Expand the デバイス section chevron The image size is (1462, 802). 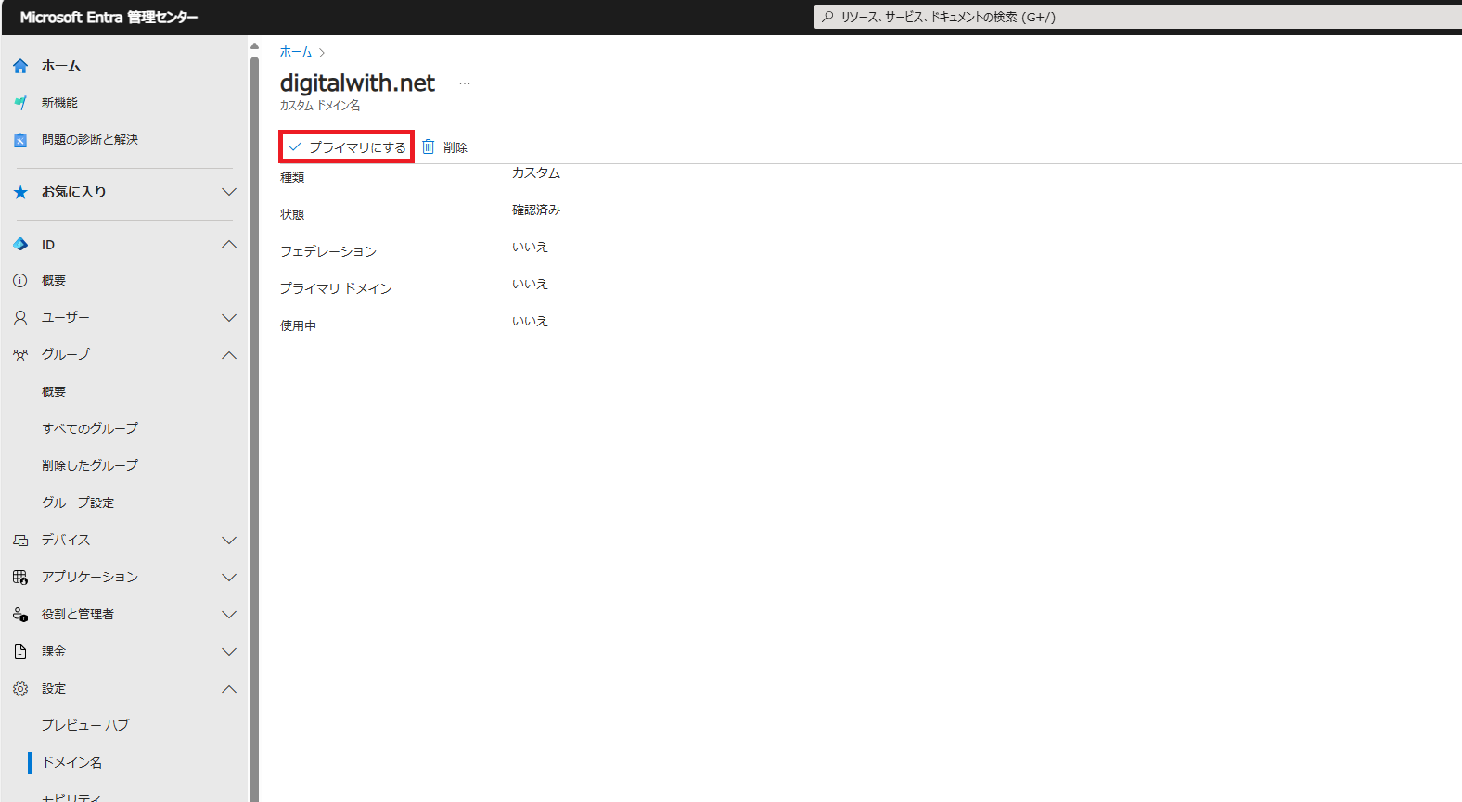click(x=229, y=541)
